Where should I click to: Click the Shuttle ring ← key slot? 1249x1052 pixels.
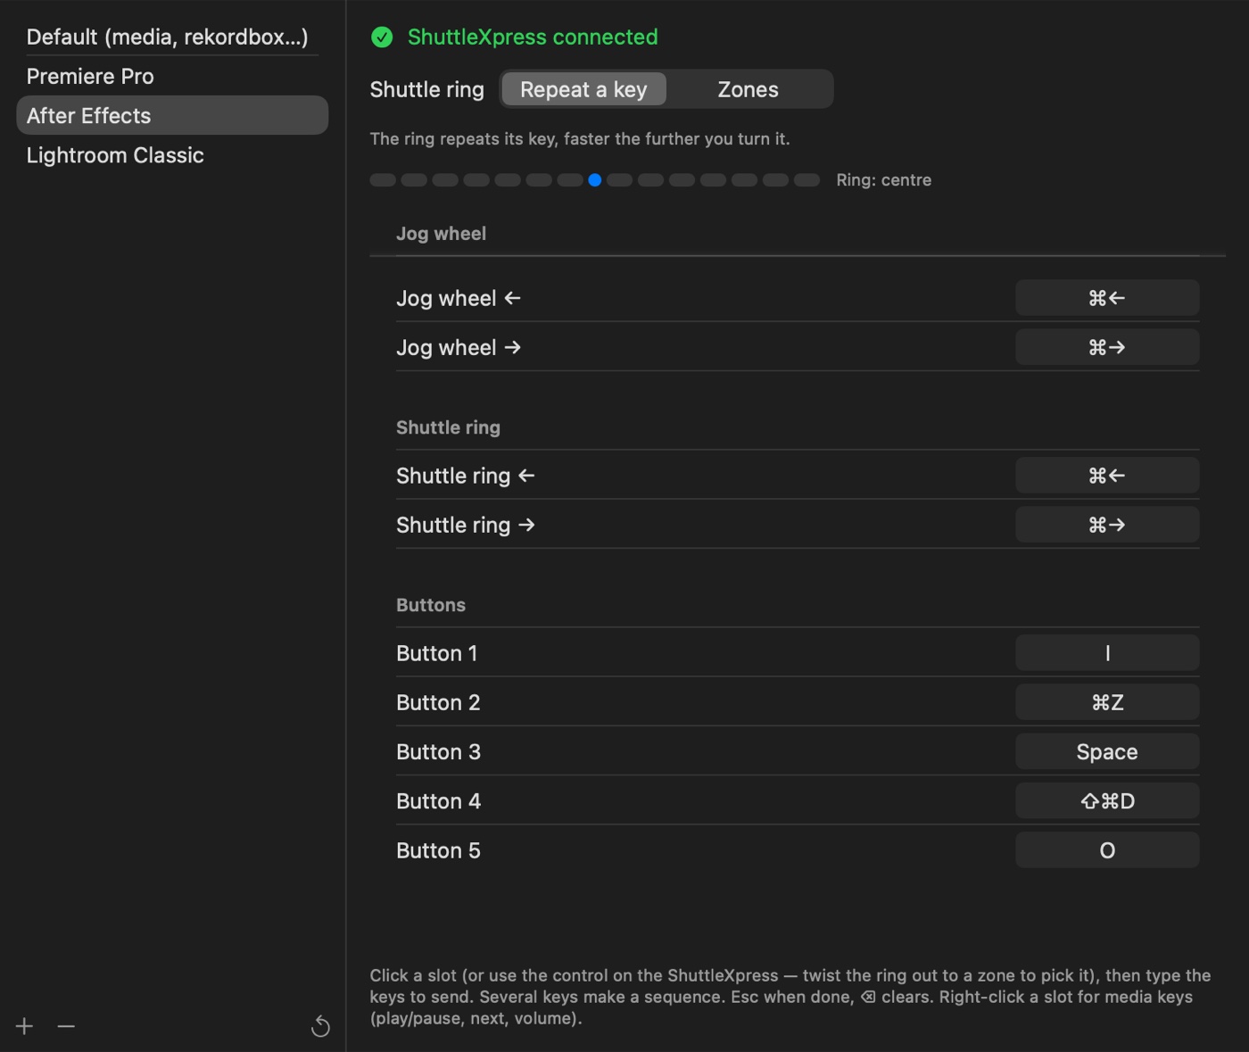1107,476
